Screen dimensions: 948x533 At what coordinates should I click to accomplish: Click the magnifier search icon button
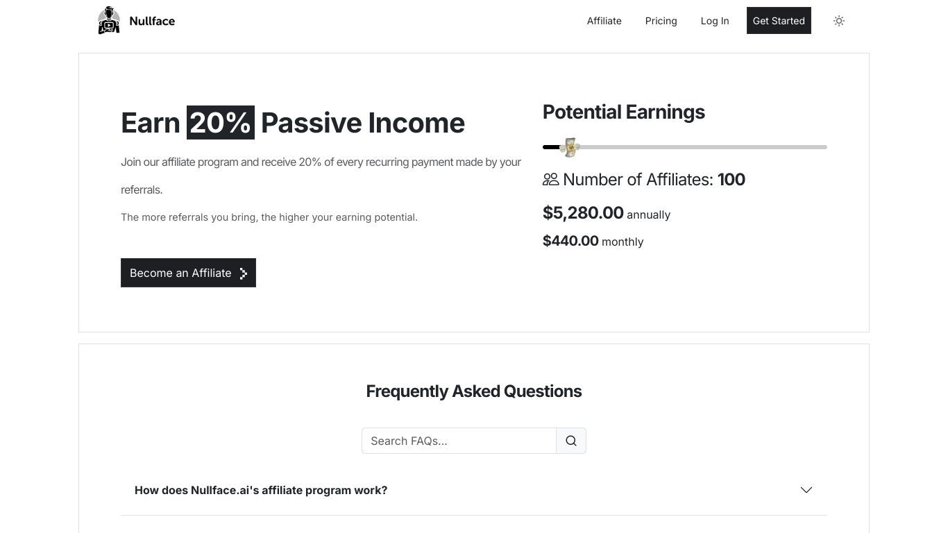pos(571,441)
